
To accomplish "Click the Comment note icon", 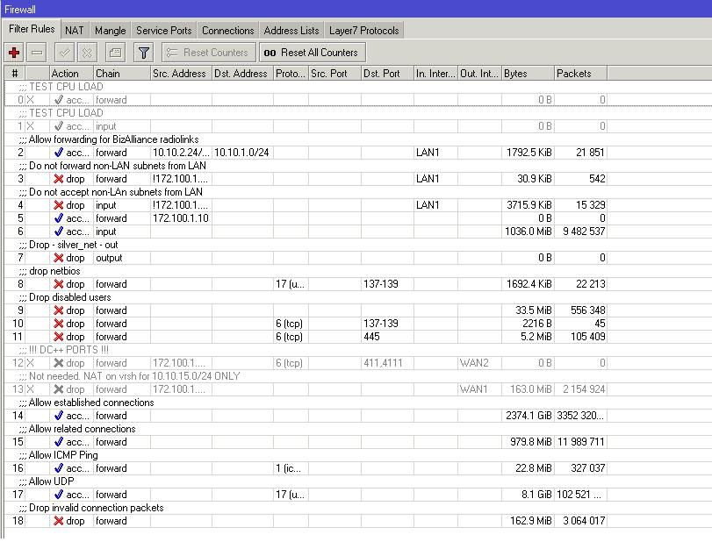I will 115,53.
